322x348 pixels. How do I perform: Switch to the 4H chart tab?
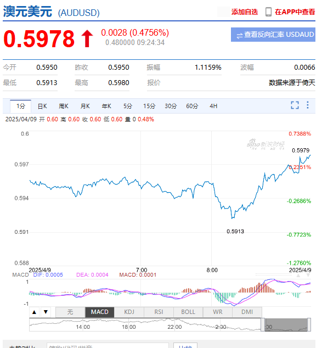pyautogui.click(x=213, y=106)
